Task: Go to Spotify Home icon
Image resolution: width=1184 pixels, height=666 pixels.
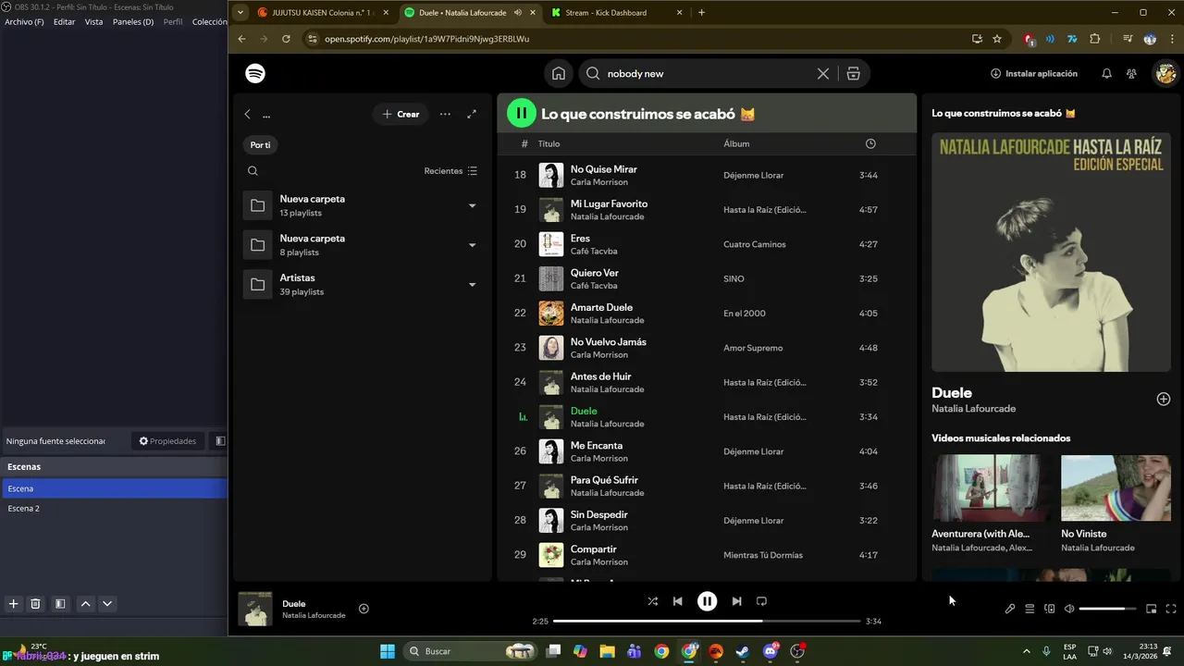Action: (x=559, y=73)
